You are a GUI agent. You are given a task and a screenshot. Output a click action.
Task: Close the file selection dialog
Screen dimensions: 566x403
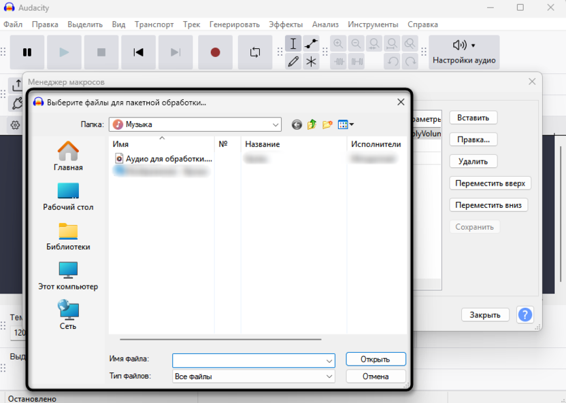click(x=401, y=103)
